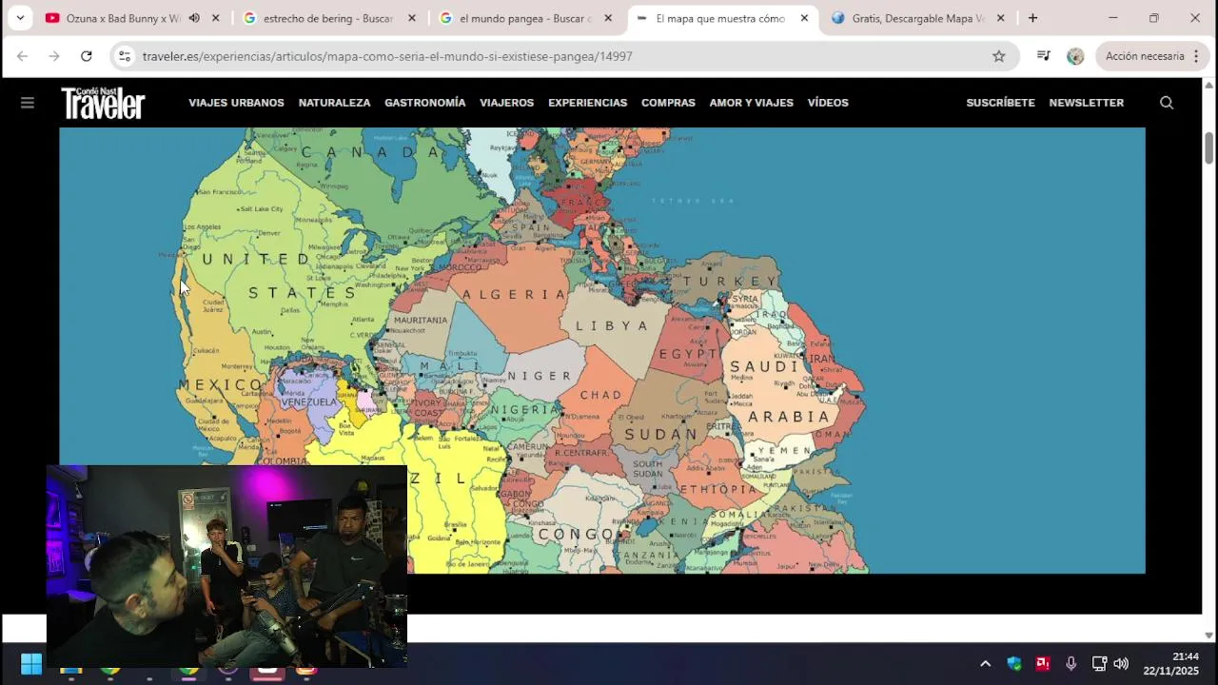
Task: Close the el mundo pangea tab
Action: coord(608,18)
